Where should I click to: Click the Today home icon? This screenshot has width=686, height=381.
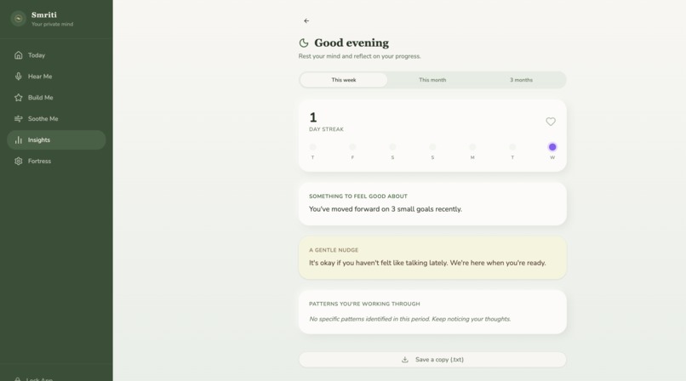coord(19,55)
